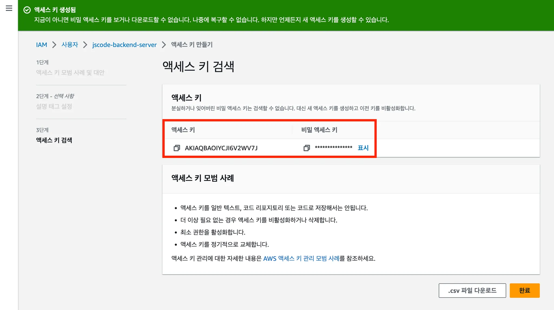Open the IAM breadcrumb link

coord(41,45)
